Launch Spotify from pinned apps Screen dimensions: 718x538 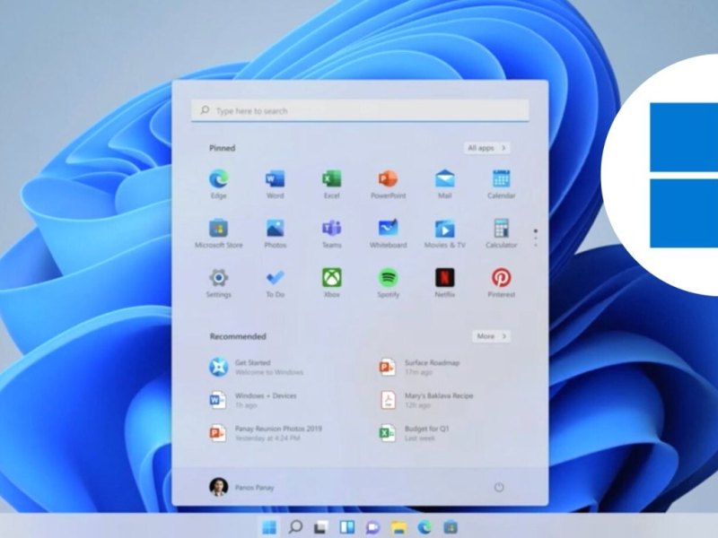pyautogui.click(x=389, y=282)
